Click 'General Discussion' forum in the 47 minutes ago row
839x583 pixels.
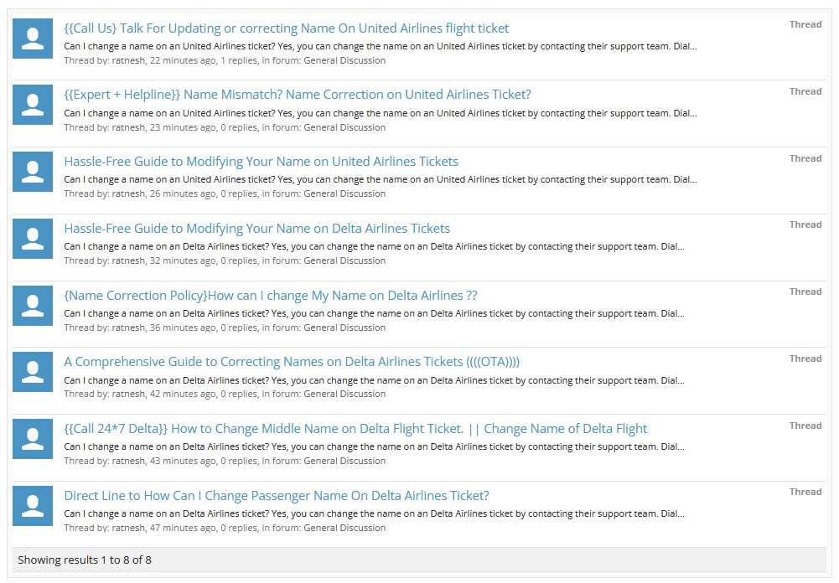pyautogui.click(x=344, y=528)
